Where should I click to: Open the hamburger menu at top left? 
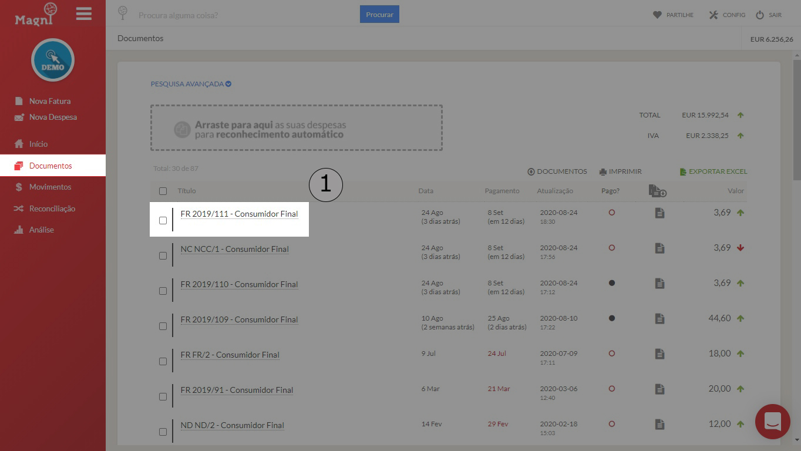(83, 14)
